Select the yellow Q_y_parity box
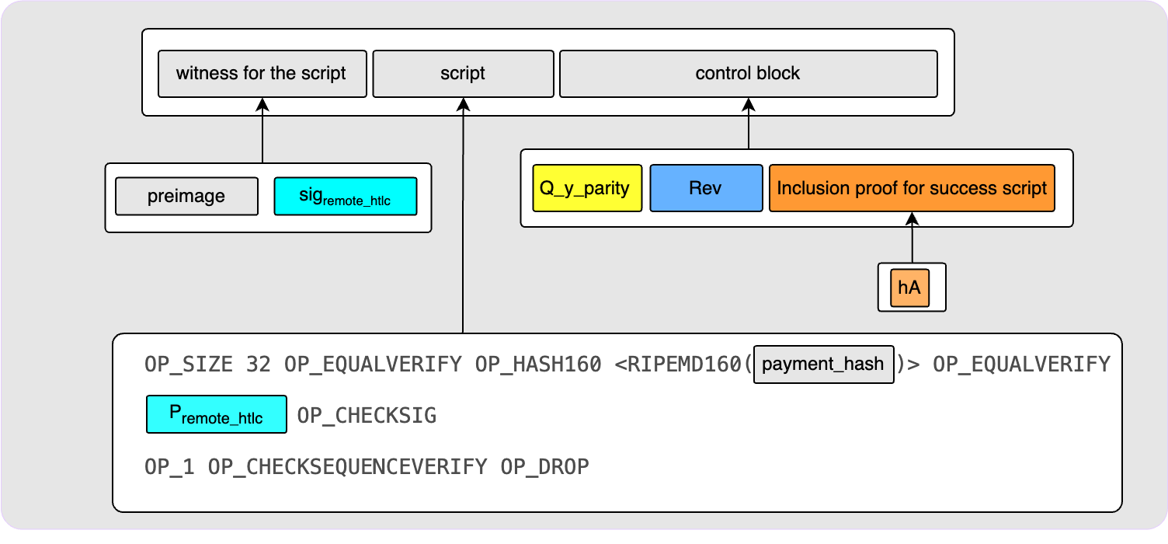Screen dimensions: 1168x544 coord(587,188)
